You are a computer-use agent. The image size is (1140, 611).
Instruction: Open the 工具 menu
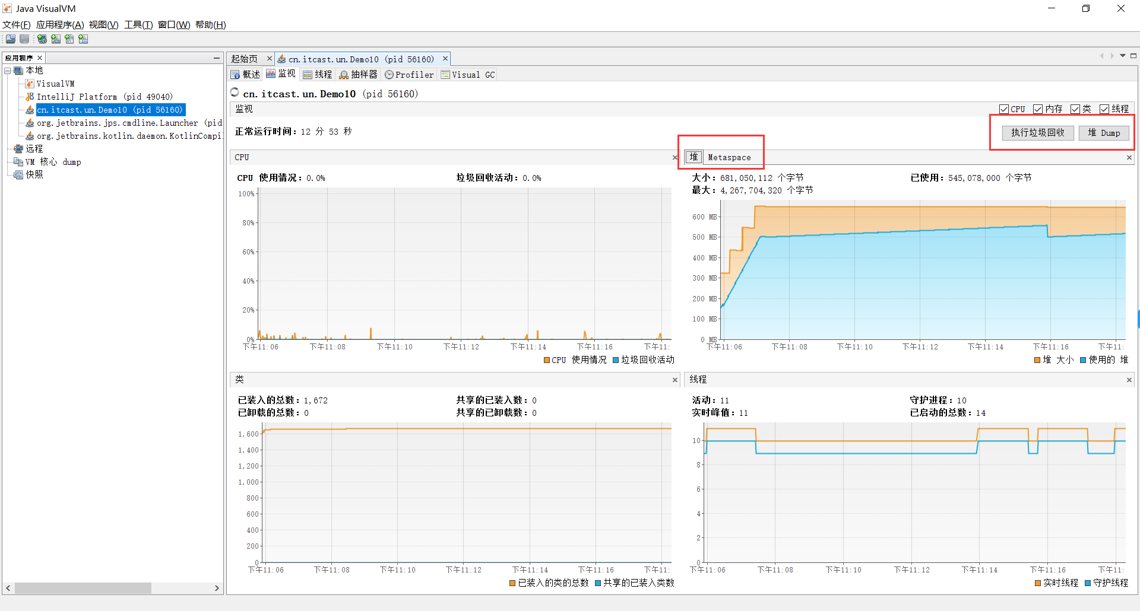[x=138, y=25]
